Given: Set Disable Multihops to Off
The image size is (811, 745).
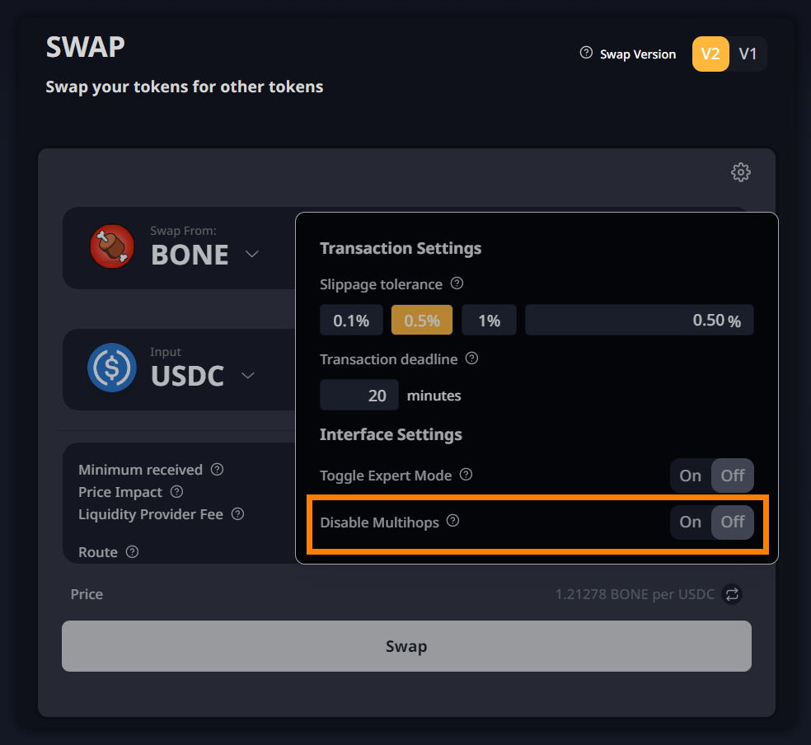Looking at the screenshot, I should (x=733, y=522).
